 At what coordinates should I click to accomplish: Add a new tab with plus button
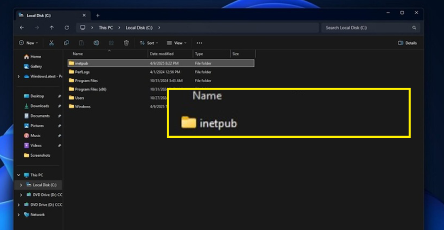pyautogui.click(x=98, y=16)
